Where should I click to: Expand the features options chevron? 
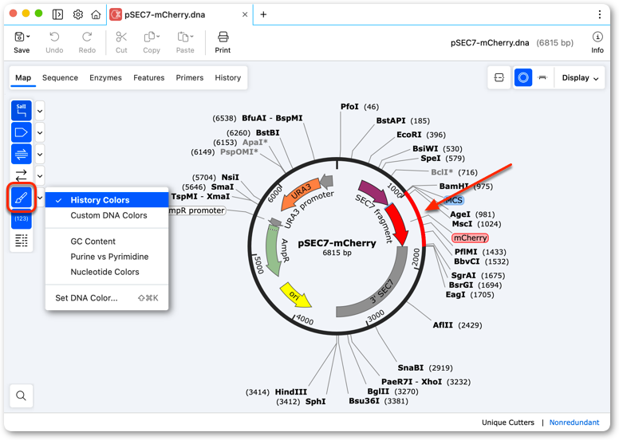(x=40, y=132)
